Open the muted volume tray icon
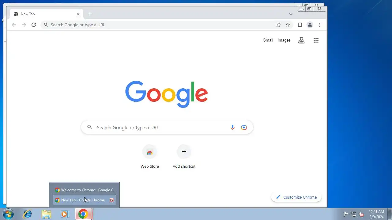The width and height of the screenshot is (392, 220). pyautogui.click(x=361, y=214)
